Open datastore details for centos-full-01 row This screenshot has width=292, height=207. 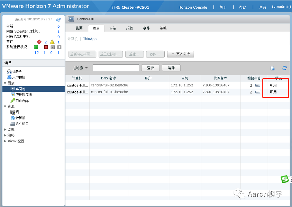click(258, 92)
